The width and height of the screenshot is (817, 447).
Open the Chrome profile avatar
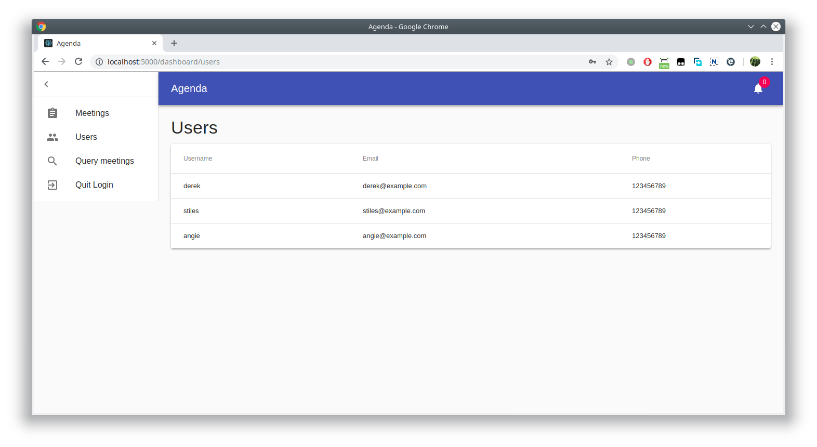click(755, 62)
